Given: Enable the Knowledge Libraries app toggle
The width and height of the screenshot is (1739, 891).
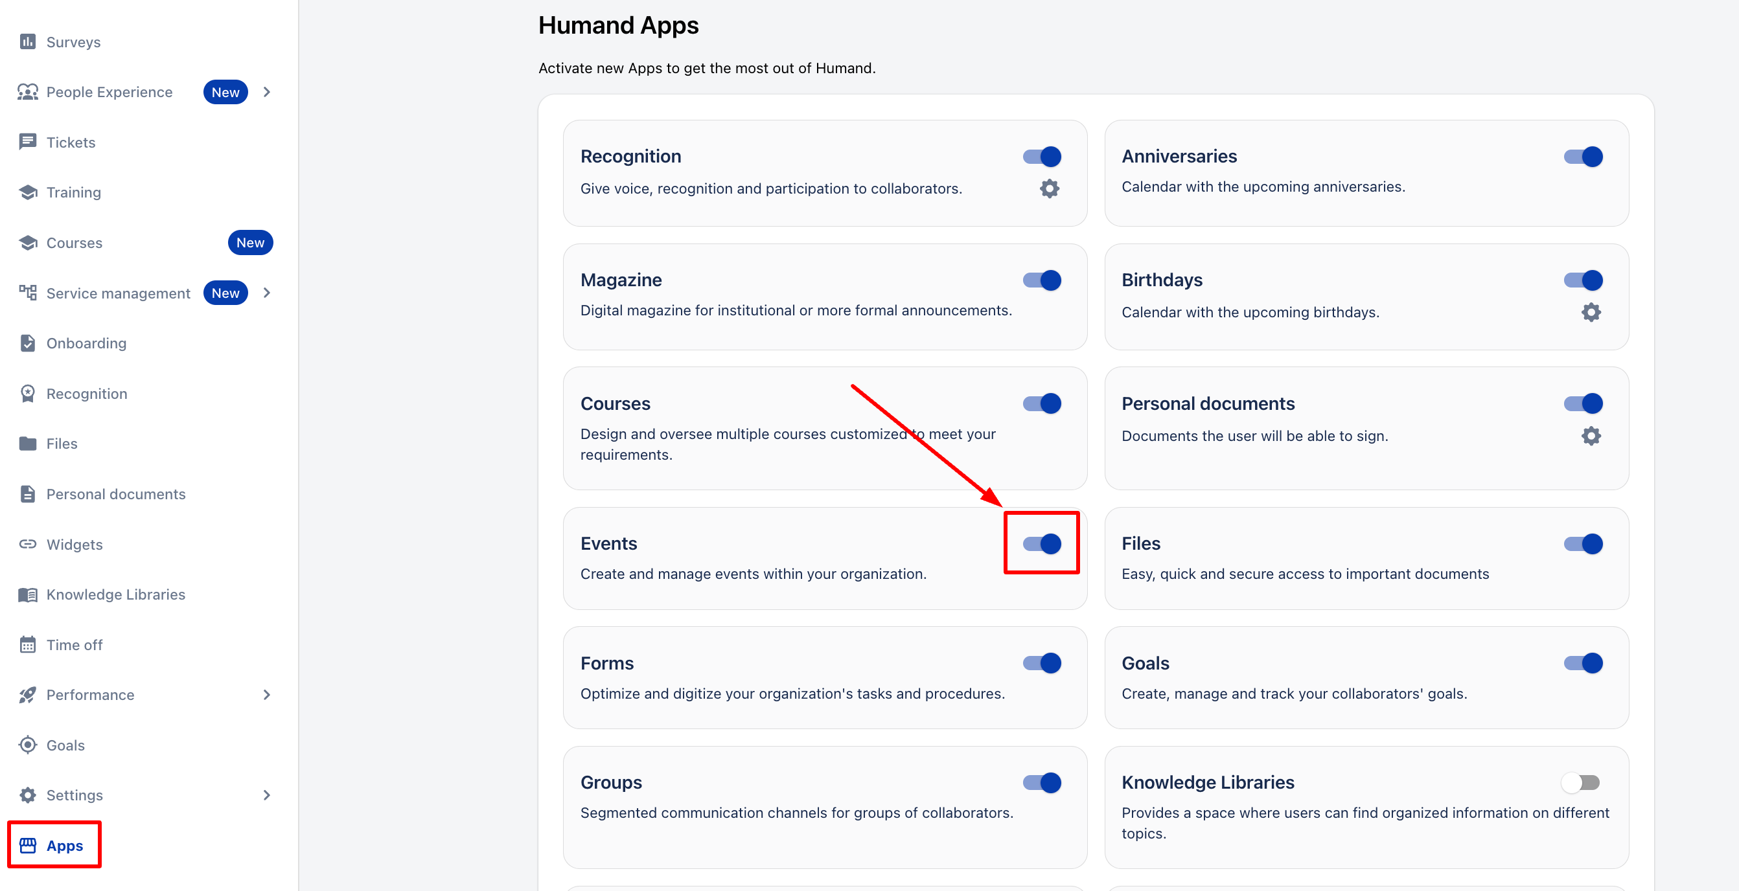Looking at the screenshot, I should coord(1580,782).
